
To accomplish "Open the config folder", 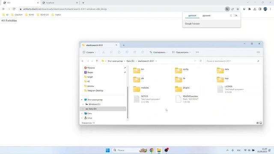I will tap(182, 70).
